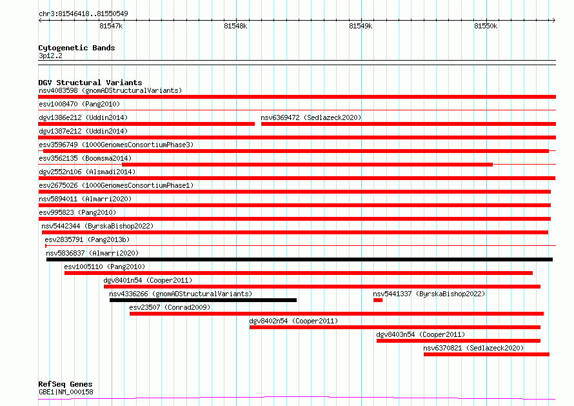Image resolution: width=574 pixels, height=406 pixels.
Task: Click the red nsv4083598 variant bar
Action: point(297,97)
